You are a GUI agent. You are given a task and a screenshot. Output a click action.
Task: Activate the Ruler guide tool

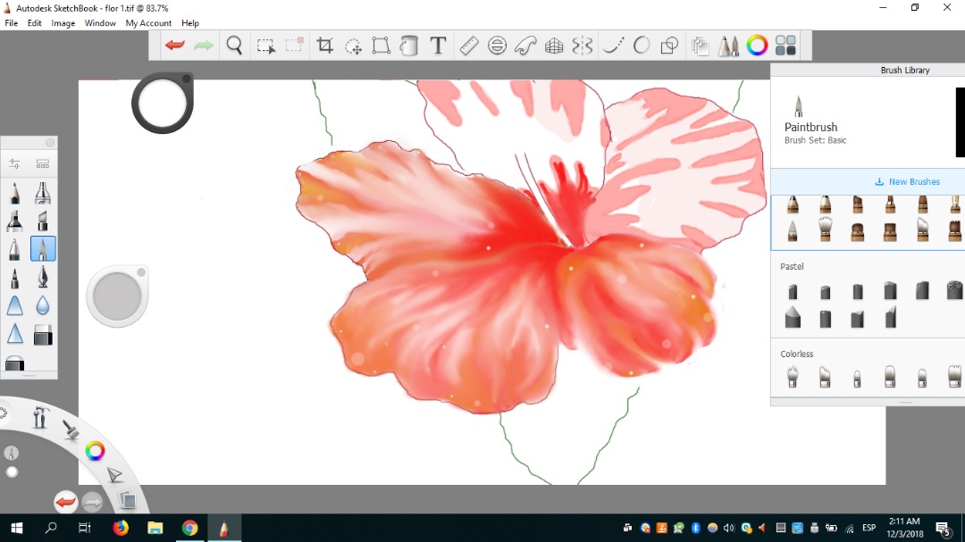point(469,46)
